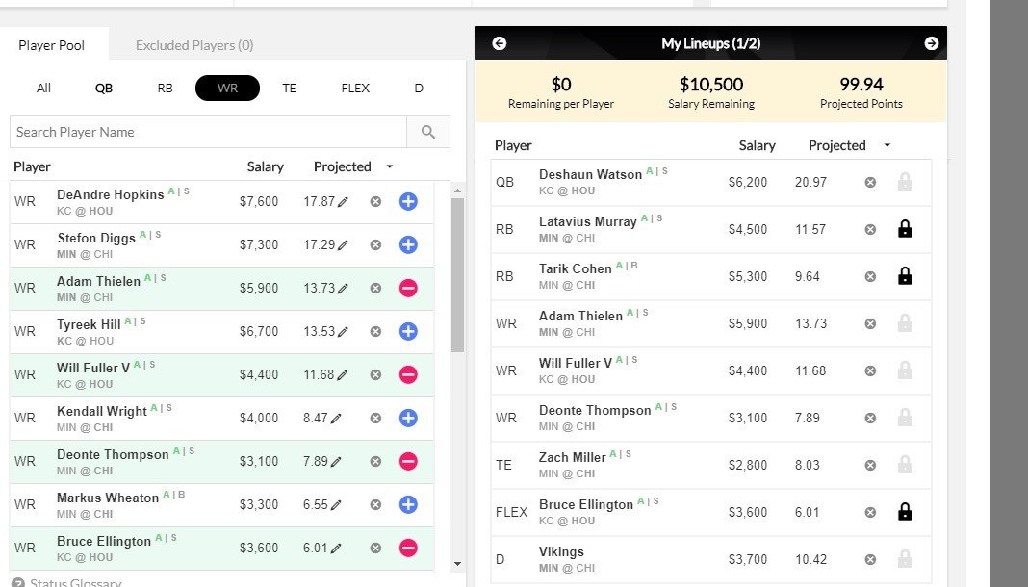Click the previous lineup left arrow
The height and width of the screenshot is (587, 1028).
[x=499, y=43]
